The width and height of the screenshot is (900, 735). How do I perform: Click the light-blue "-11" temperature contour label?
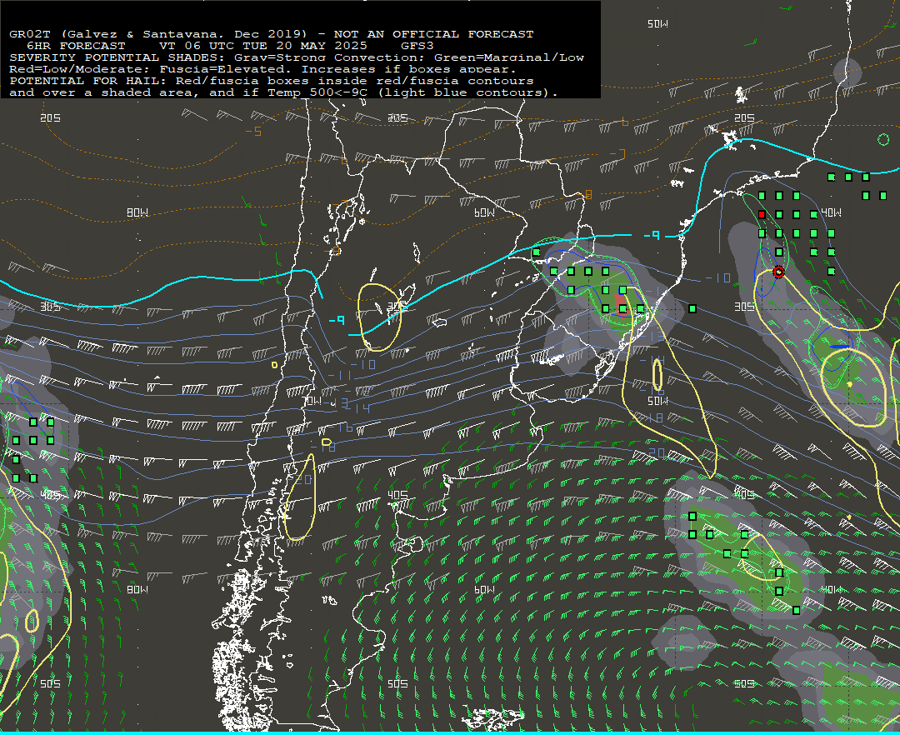340,375
